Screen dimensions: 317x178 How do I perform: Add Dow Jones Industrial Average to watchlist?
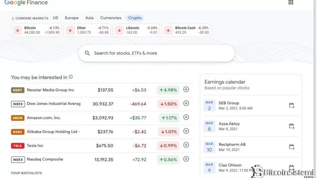point(186,103)
